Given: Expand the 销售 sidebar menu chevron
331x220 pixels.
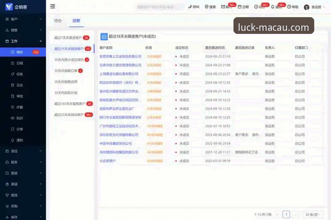Looking at the screenshot, I should 41,30.
